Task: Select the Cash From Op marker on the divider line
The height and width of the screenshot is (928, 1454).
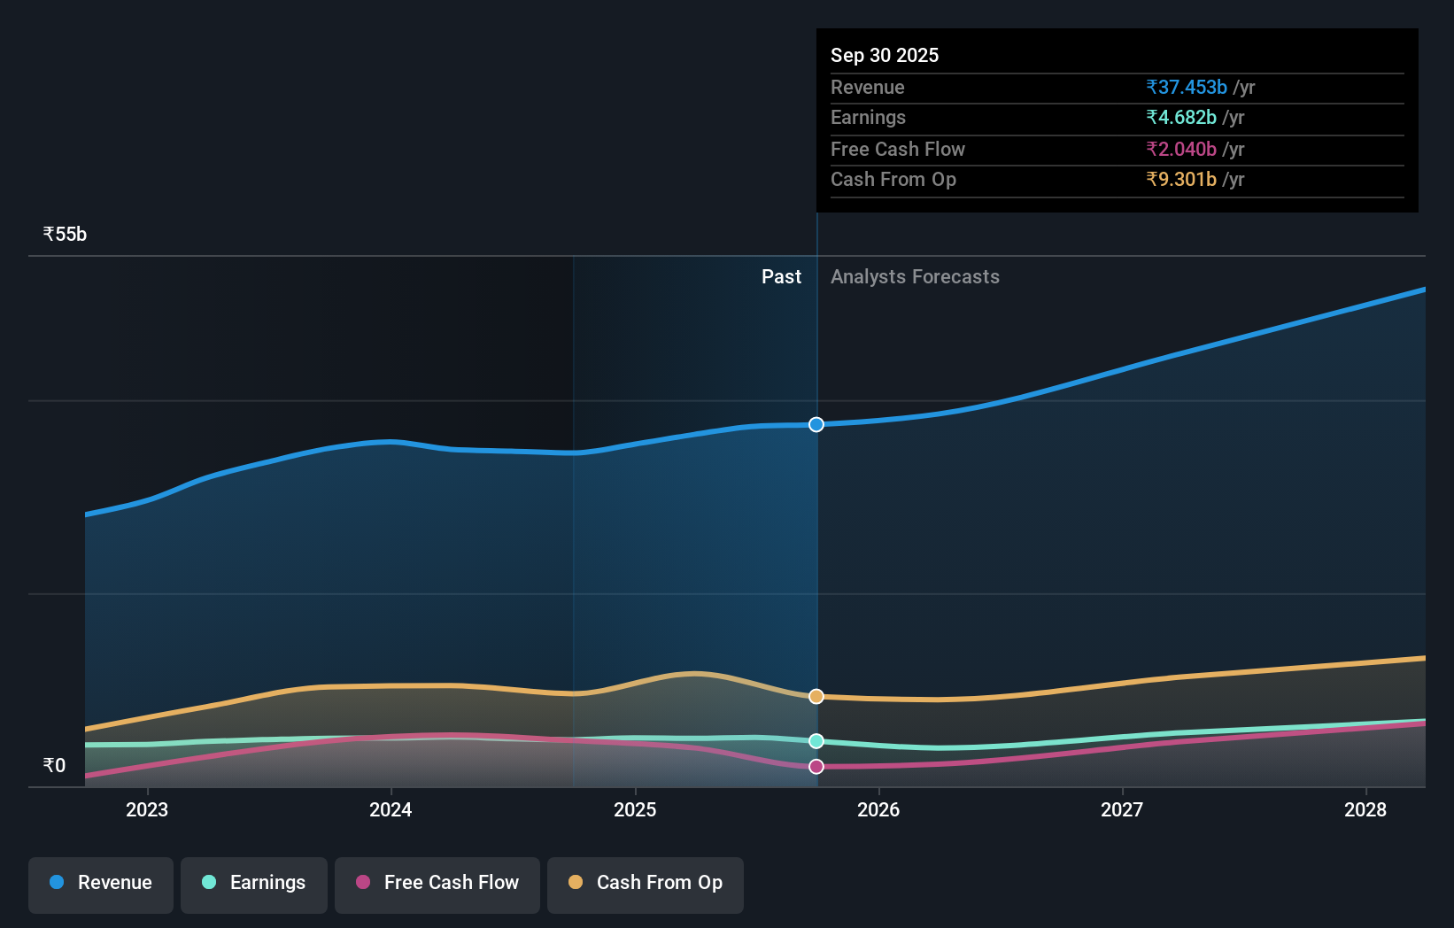Action: click(x=816, y=696)
